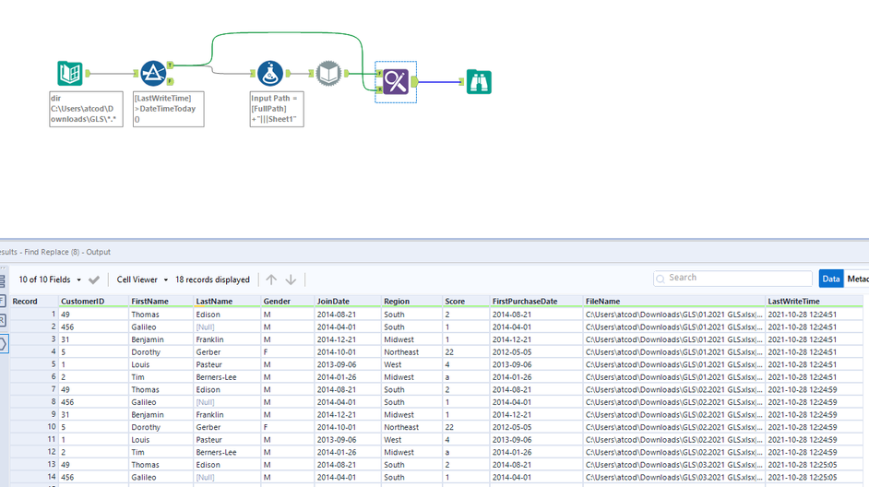The height and width of the screenshot is (487, 869).
Task: Open the Browse tool binoculars node
Action: tap(479, 82)
